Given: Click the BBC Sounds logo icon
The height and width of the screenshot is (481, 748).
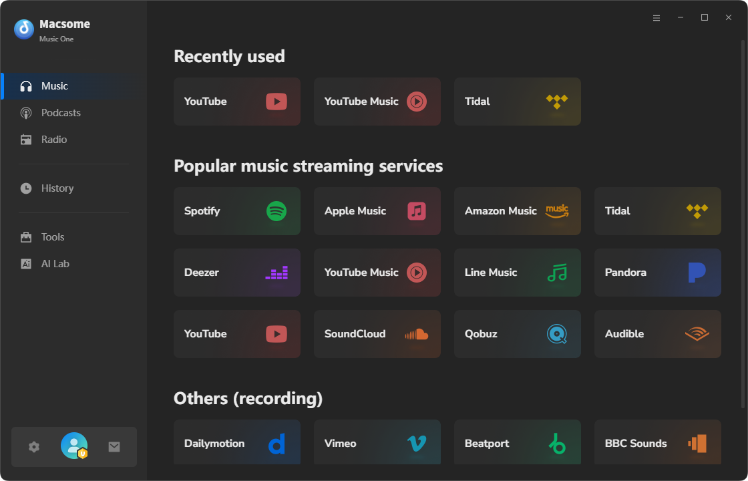Looking at the screenshot, I should (697, 444).
